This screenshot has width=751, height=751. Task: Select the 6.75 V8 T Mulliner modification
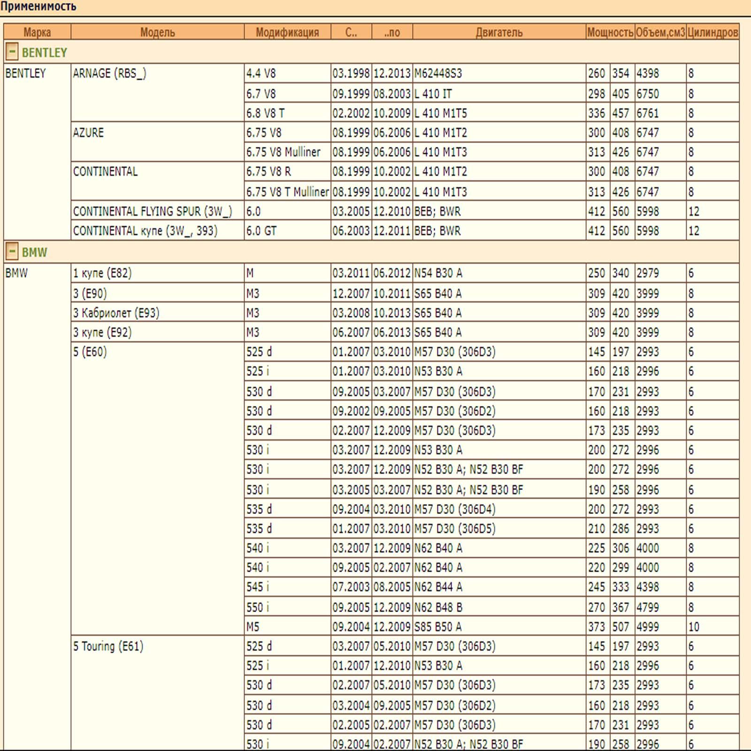click(287, 192)
